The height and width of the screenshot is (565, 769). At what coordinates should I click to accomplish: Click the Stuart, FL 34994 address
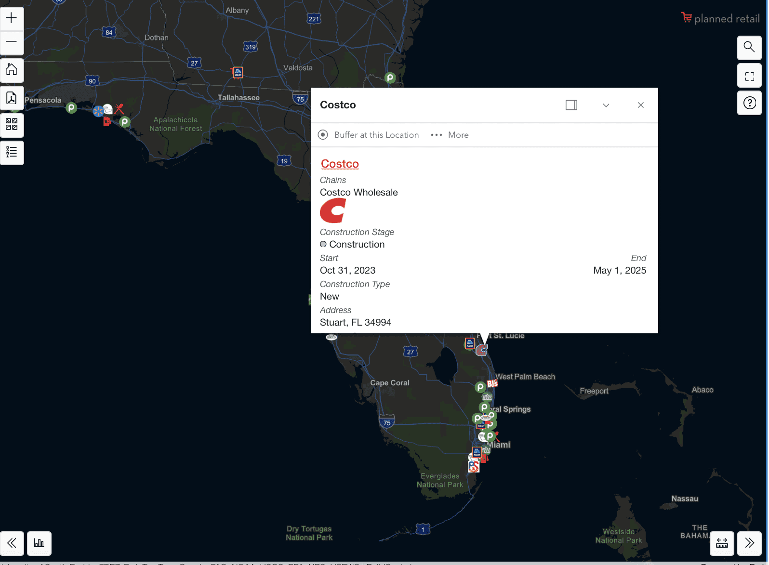356,322
